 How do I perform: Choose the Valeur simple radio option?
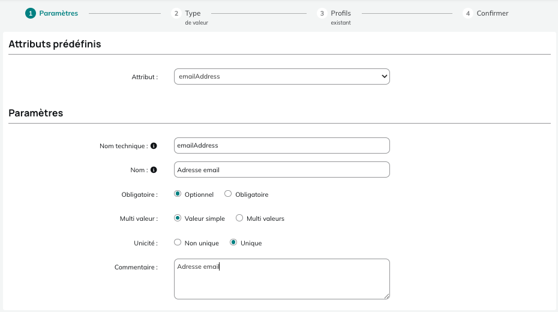pyautogui.click(x=178, y=218)
